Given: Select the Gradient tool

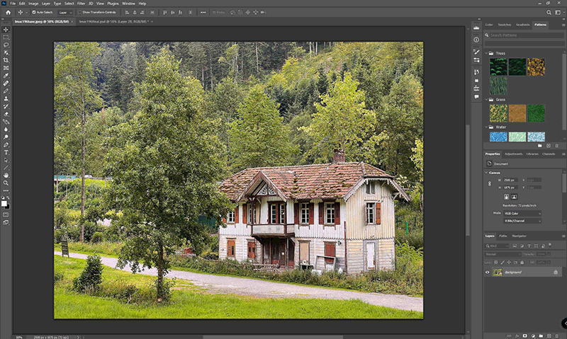Looking at the screenshot, I should tap(6, 122).
